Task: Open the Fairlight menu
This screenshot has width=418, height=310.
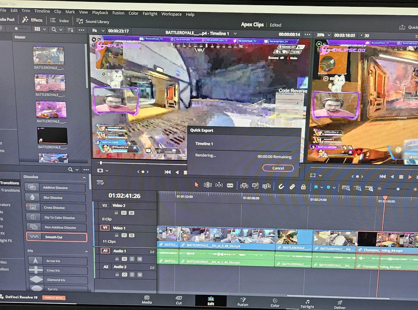Action: coord(150,14)
